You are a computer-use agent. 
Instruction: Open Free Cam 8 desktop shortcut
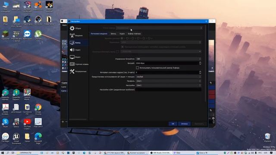(x=38, y=123)
